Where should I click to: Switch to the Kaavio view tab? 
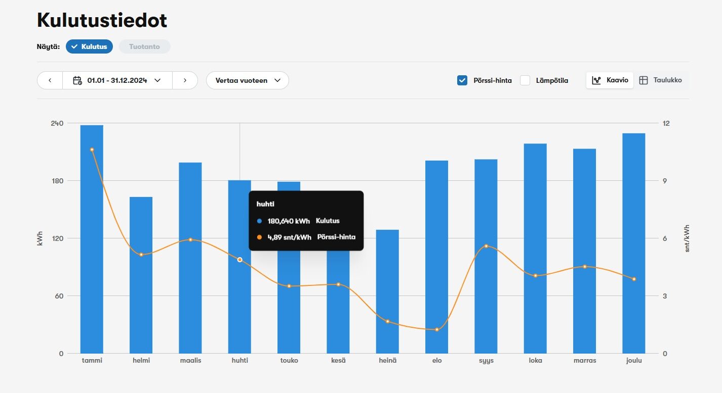(610, 80)
